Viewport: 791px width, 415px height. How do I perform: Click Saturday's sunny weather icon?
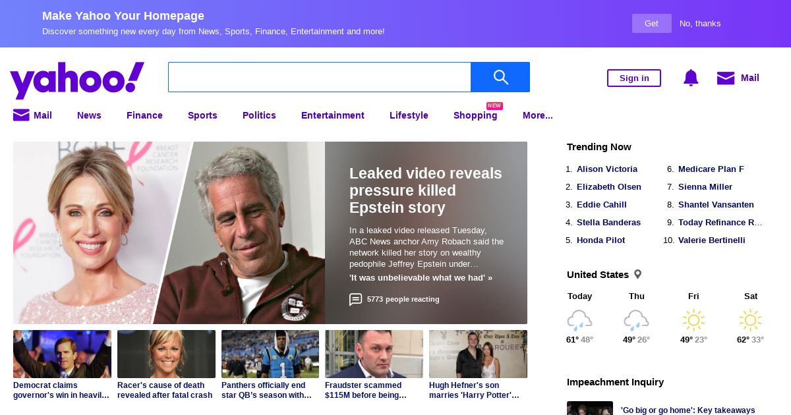750,321
